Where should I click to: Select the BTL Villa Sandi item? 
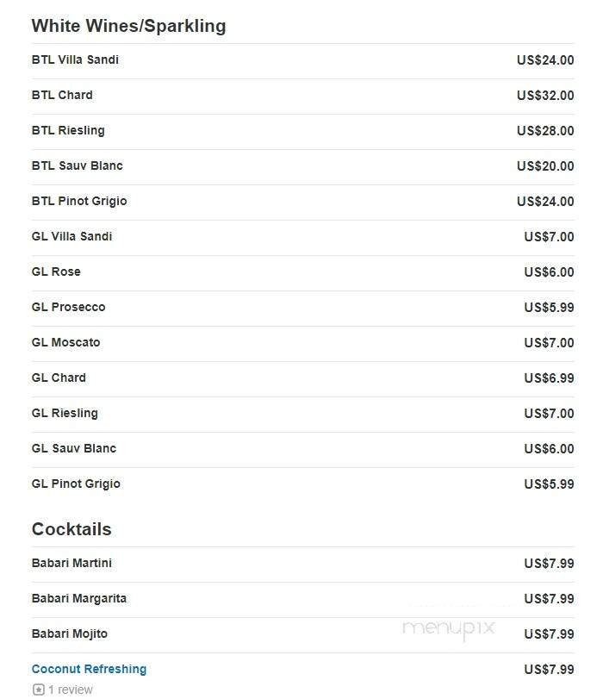[x=75, y=60]
